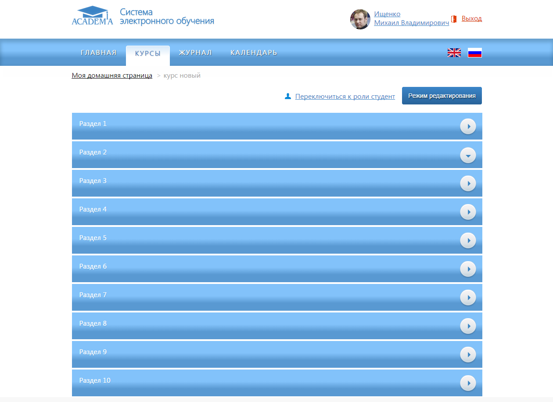
Task: Click the Ищенко Михаил Владимирович name link
Action: point(411,18)
